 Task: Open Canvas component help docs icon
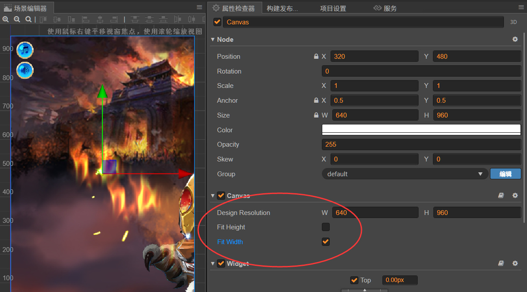(501, 196)
